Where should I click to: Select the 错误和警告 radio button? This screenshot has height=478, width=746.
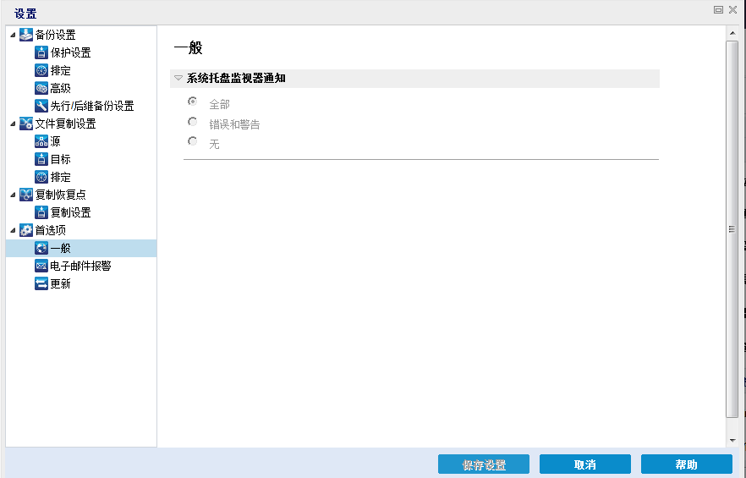(193, 122)
